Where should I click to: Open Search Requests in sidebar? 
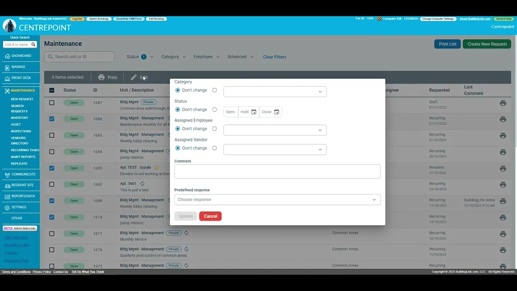click(19, 108)
